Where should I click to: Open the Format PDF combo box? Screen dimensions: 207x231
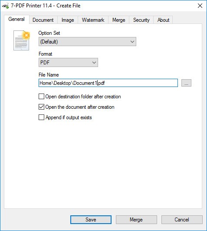point(68,63)
